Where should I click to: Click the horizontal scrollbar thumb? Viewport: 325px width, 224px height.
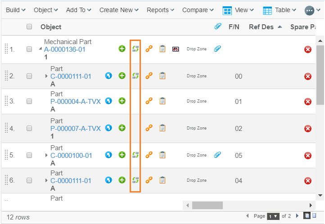click(208, 205)
